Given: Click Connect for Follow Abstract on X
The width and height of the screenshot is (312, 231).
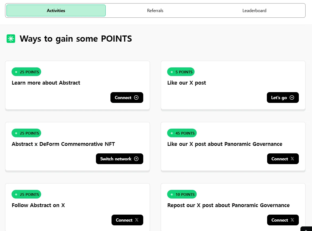Looking at the screenshot, I should pyautogui.click(x=127, y=220).
